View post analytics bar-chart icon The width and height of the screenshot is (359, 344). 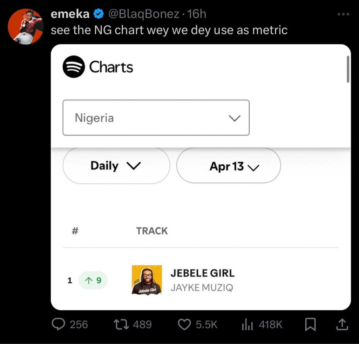tap(247, 325)
